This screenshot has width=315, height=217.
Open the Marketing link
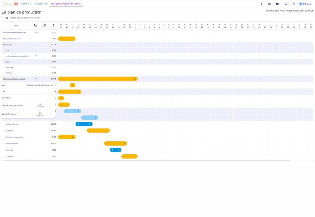[x=9, y=73]
